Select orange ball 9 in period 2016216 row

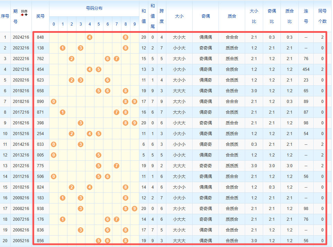pyautogui.click(x=135, y=123)
